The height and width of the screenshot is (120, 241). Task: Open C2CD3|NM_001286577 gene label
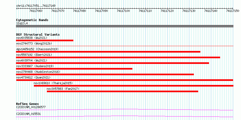31,107
